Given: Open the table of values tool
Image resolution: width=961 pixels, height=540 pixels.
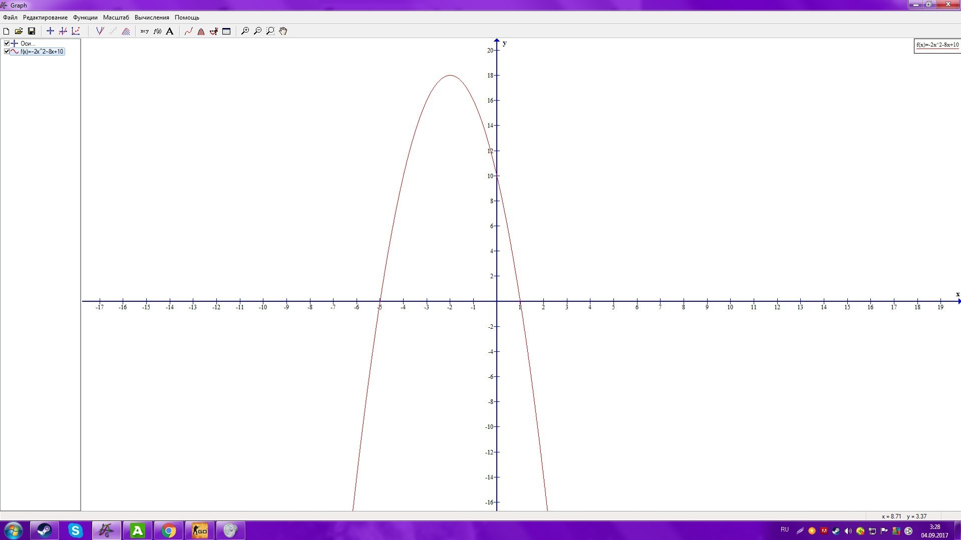Looking at the screenshot, I should 226,31.
